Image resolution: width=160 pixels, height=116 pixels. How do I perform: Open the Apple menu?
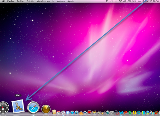coord(4,1)
